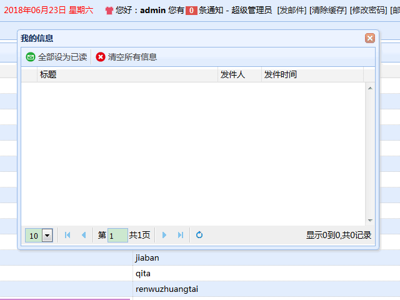Jump to the last page

pyautogui.click(x=181, y=235)
